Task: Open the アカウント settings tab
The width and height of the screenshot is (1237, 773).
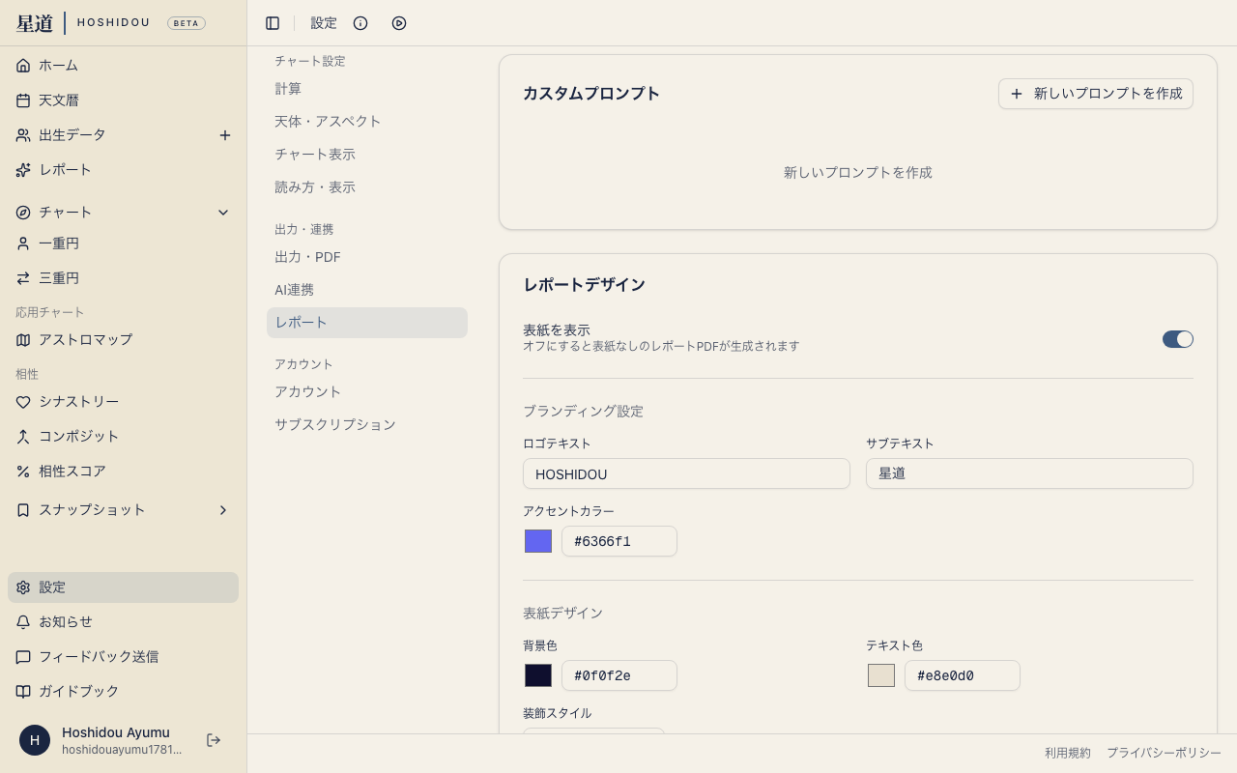Action: 367,392
